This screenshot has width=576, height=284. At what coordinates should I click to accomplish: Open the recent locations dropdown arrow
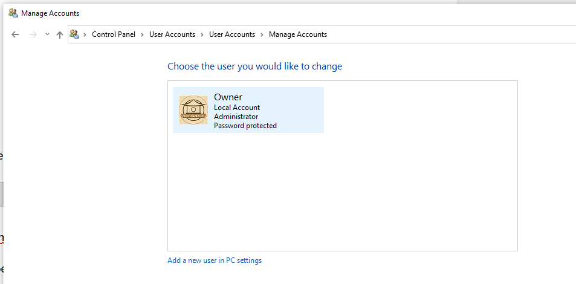tap(47, 34)
